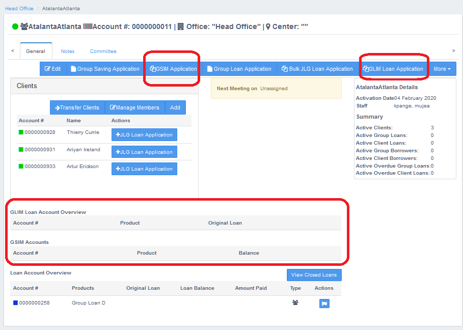Click the blue status square of loan 0000000258
The height and width of the screenshot is (330, 463).
[15, 303]
